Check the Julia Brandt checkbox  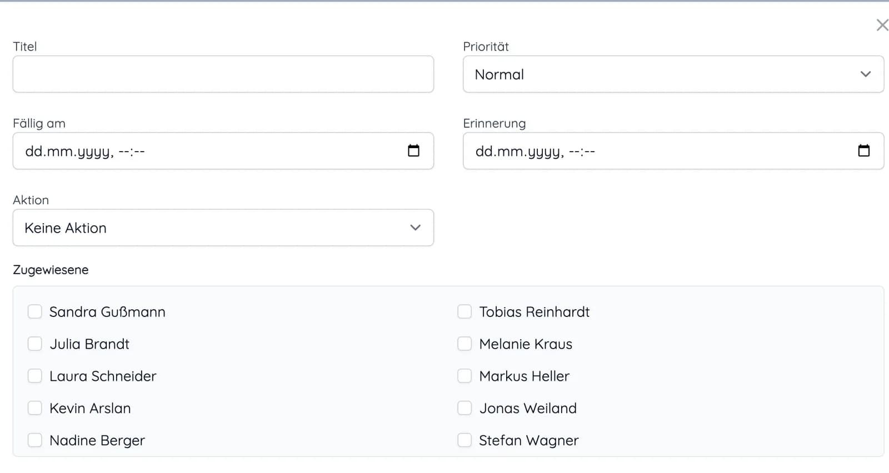35,344
